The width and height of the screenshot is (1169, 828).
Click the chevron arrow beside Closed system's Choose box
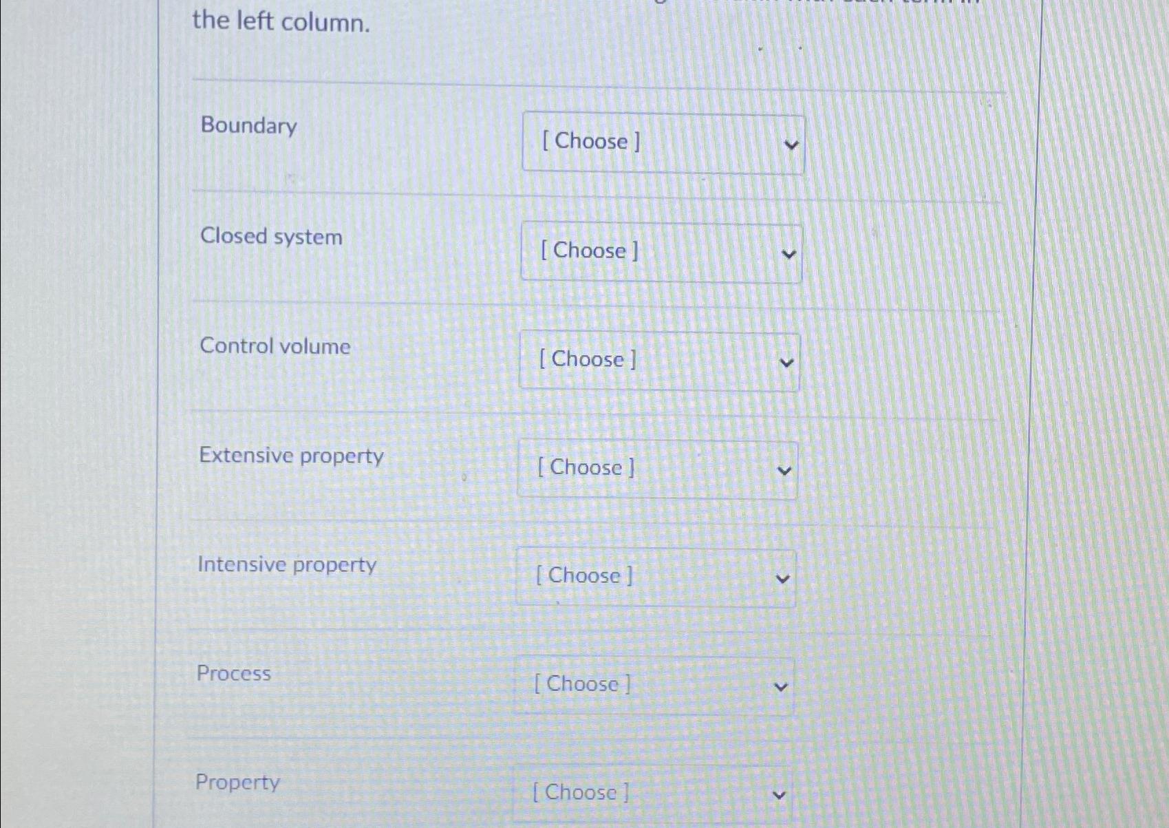(x=790, y=253)
